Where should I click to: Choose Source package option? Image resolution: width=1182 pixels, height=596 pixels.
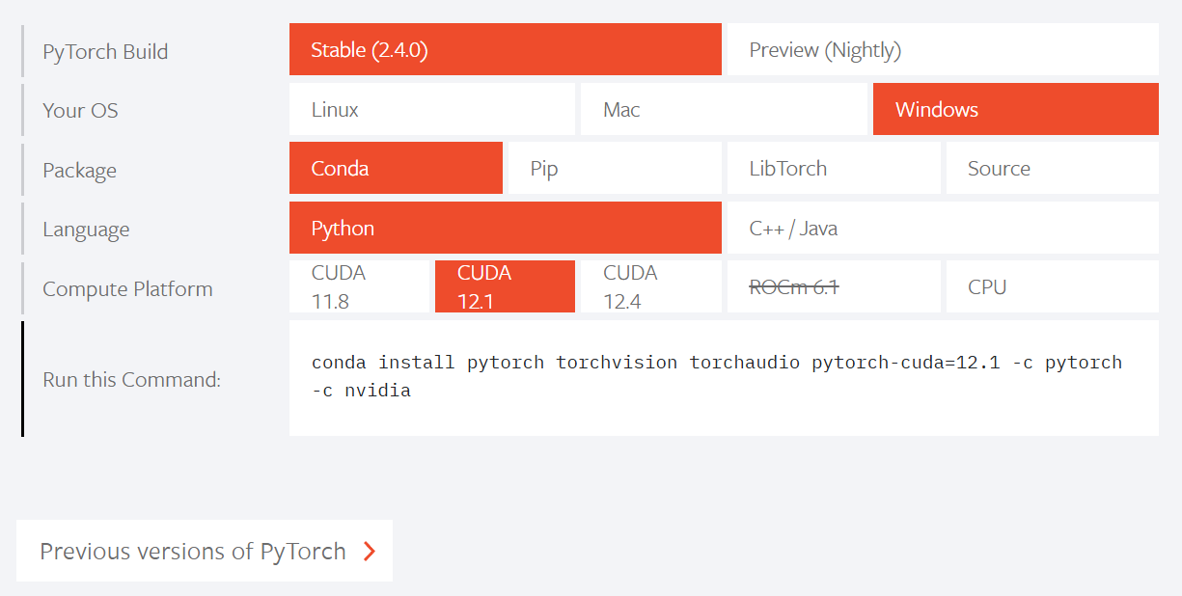coord(1052,168)
